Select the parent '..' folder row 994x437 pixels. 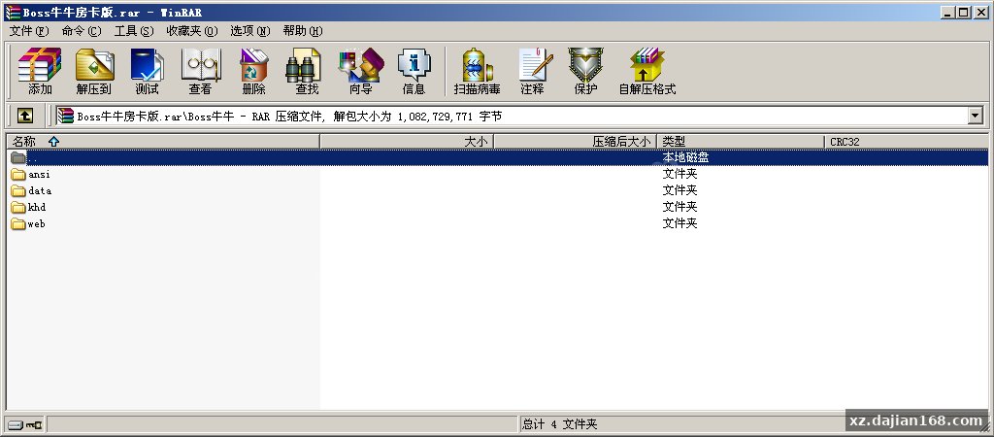pyautogui.click(x=497, y=157)
